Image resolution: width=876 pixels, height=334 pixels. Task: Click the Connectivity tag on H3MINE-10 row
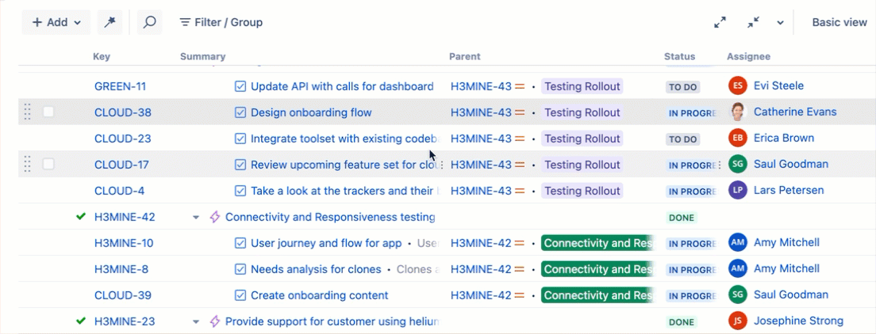coord(597,243)
